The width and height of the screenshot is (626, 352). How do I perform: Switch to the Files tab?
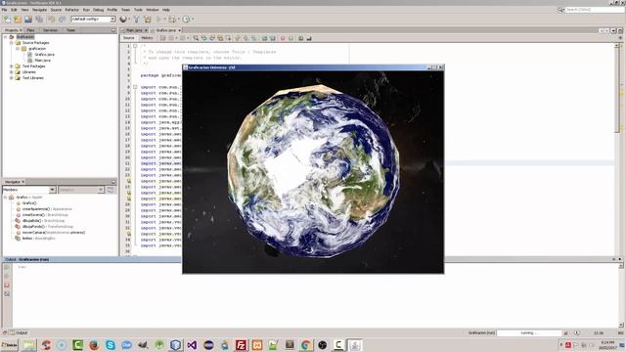[x=30, y=30]
